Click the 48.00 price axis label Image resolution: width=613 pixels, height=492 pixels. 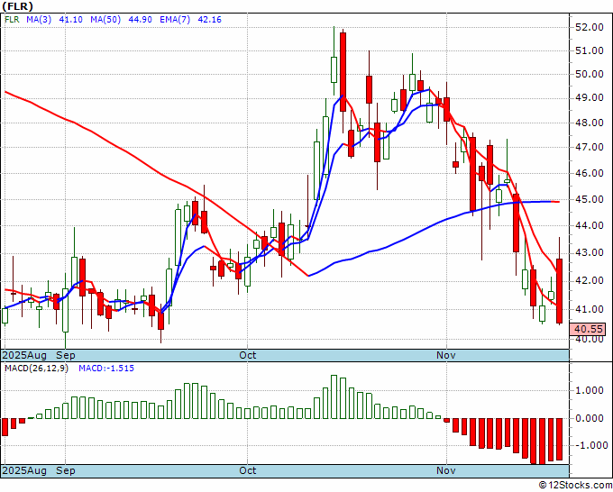pyautogui.click(x=589, y=123)
